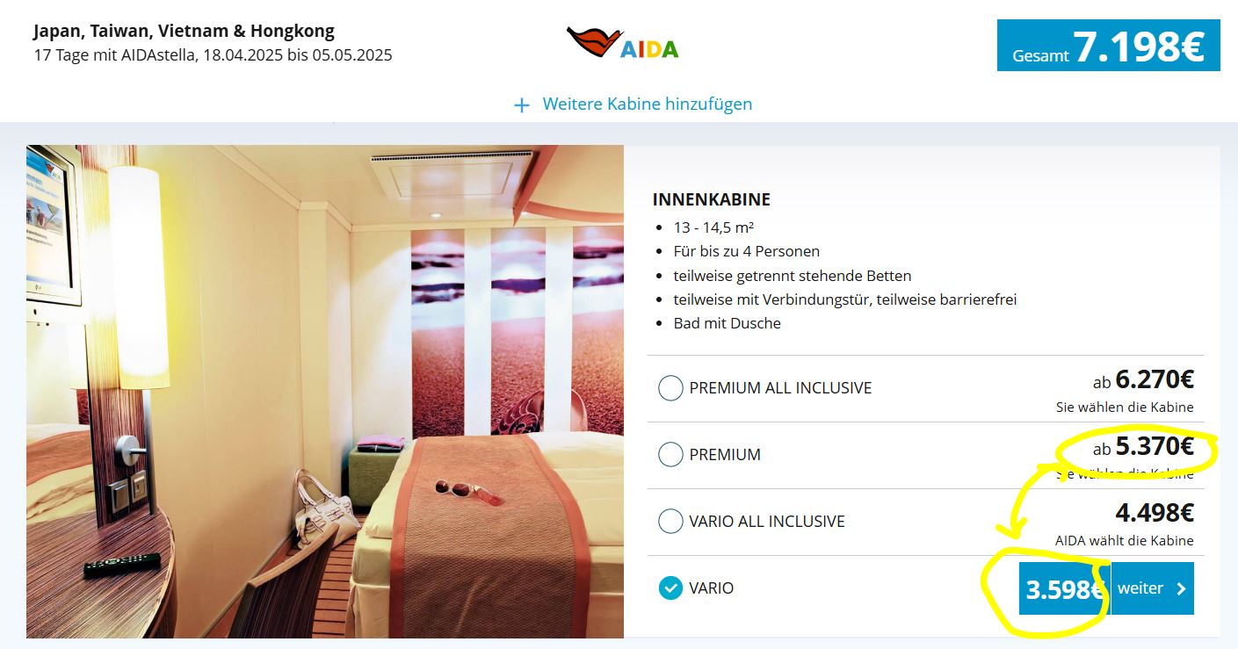This screenshot has height=649, width=1238.
Task: Select the PREMIUM ALL INCLUSIVE radio option
Action: [670, 387]
